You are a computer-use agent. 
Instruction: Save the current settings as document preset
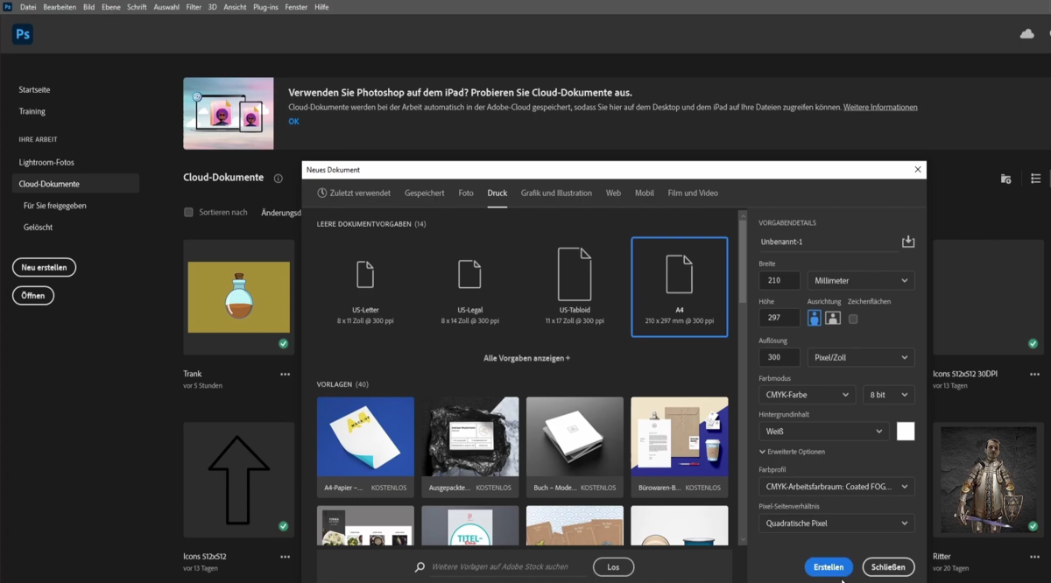coord(908,242)
